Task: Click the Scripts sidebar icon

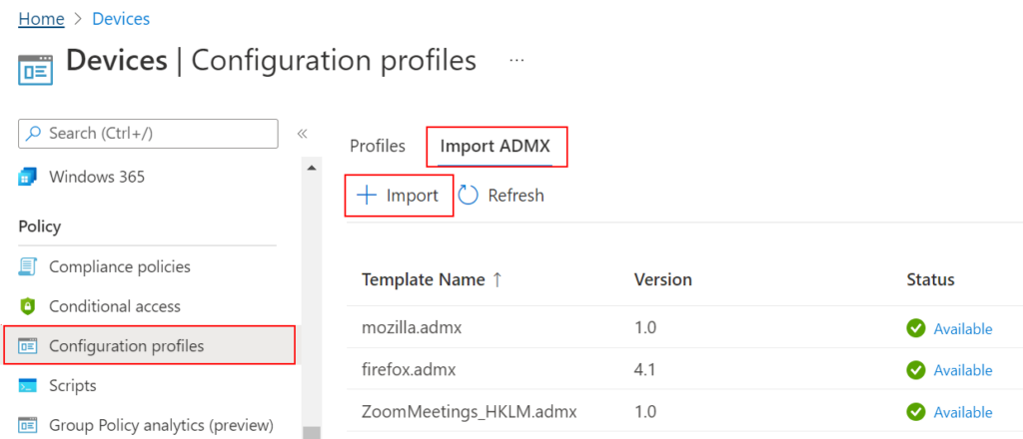Action: tap(27, 385)
